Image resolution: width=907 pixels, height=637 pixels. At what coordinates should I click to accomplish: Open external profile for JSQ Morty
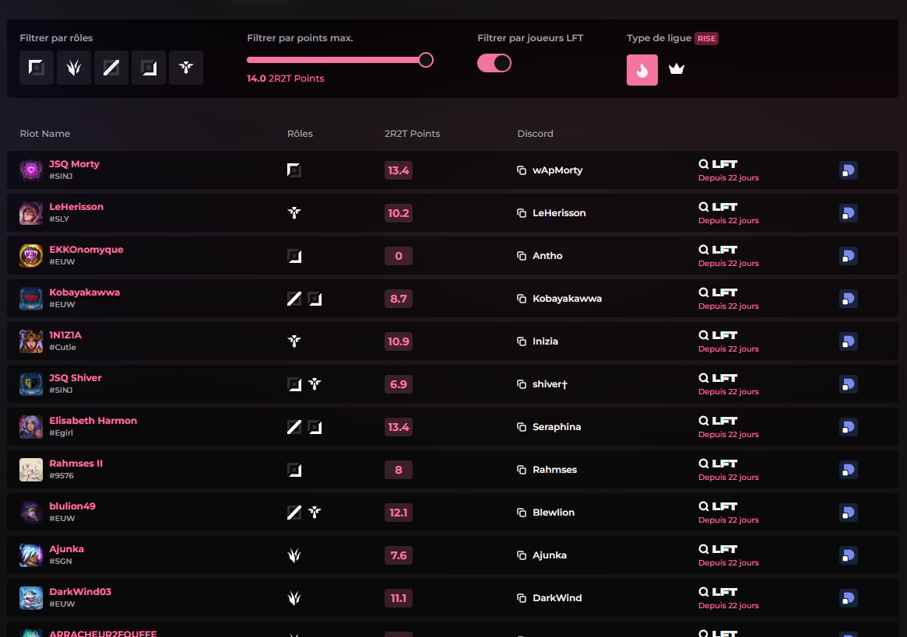848,170
